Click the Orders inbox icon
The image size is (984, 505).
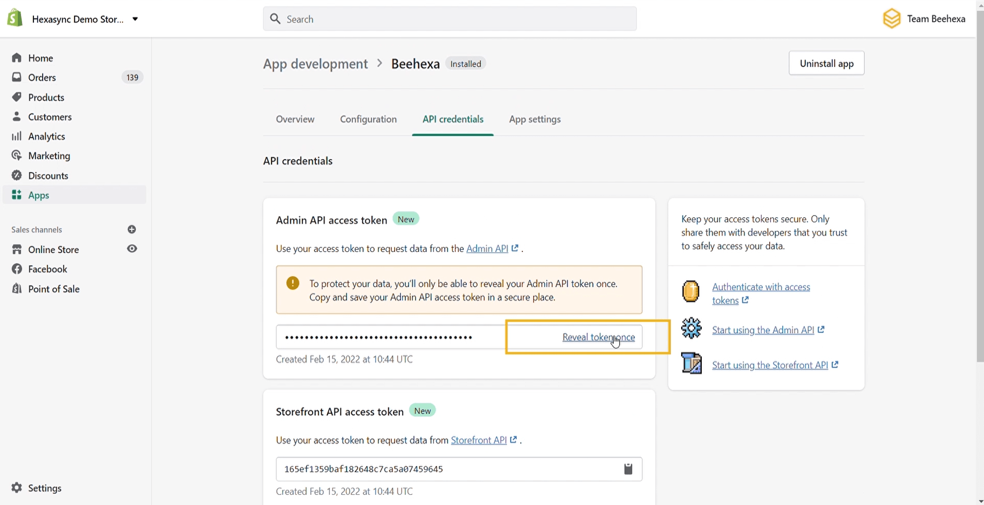17,77
